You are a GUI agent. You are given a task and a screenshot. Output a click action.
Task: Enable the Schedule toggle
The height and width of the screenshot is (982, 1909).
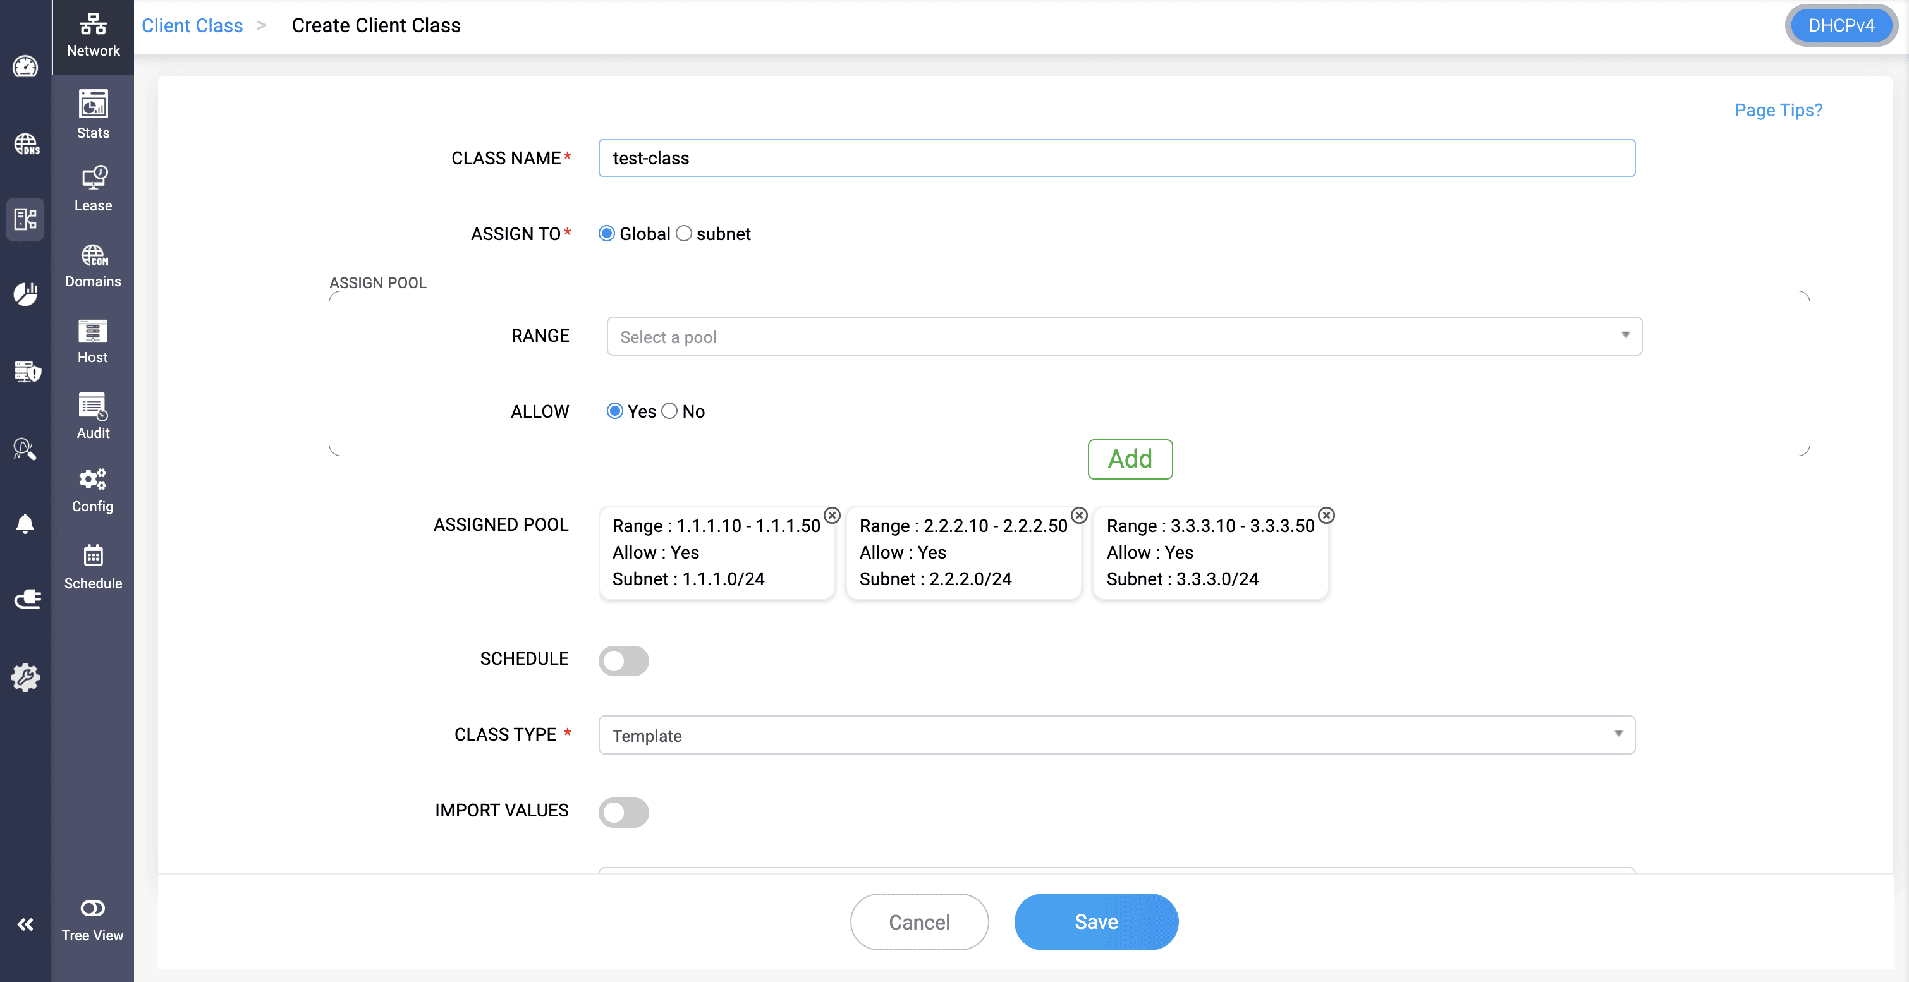(623, 660)
